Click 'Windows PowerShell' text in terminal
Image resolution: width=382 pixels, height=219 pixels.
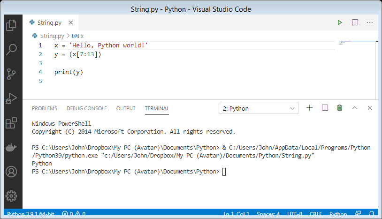click(61, 124)
